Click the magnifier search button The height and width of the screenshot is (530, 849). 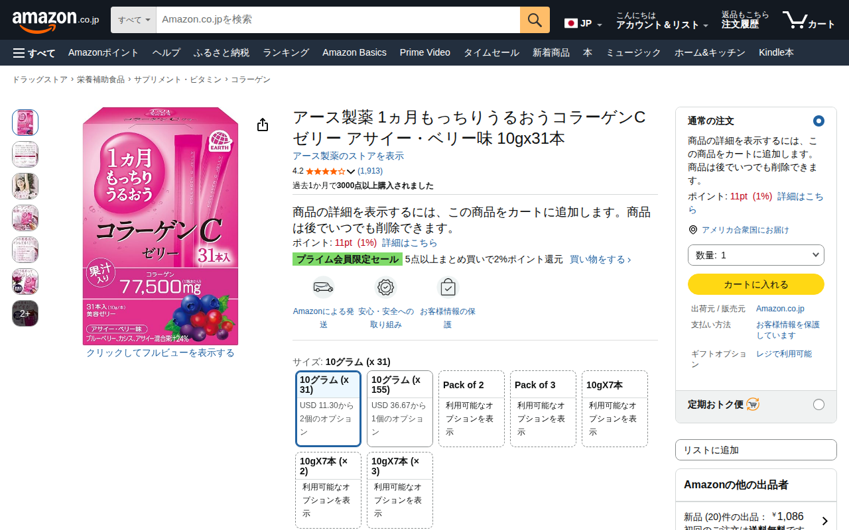(535, 20)
